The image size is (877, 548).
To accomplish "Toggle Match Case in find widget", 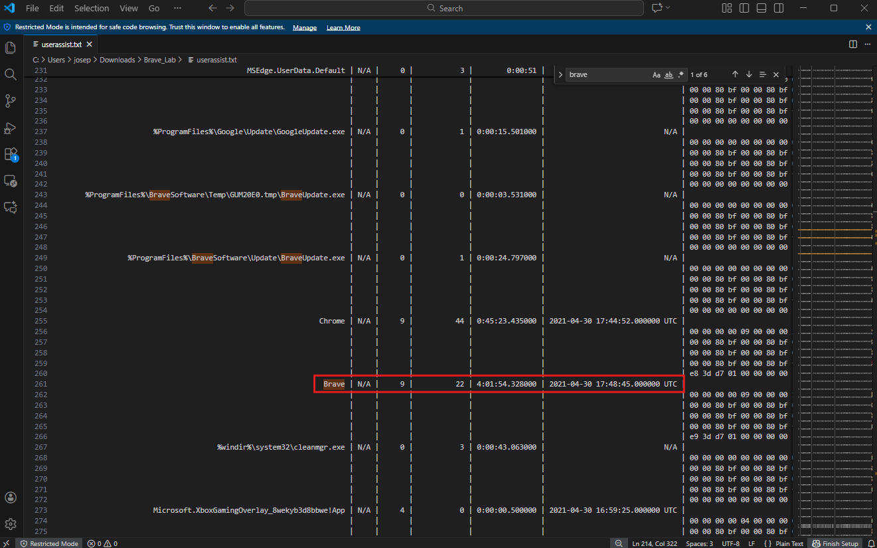I will tap(657, 75).
